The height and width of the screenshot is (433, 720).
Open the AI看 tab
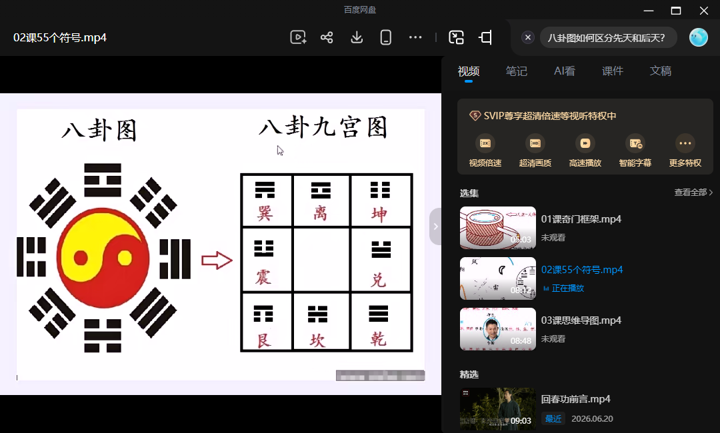click(x=565, y=71)
